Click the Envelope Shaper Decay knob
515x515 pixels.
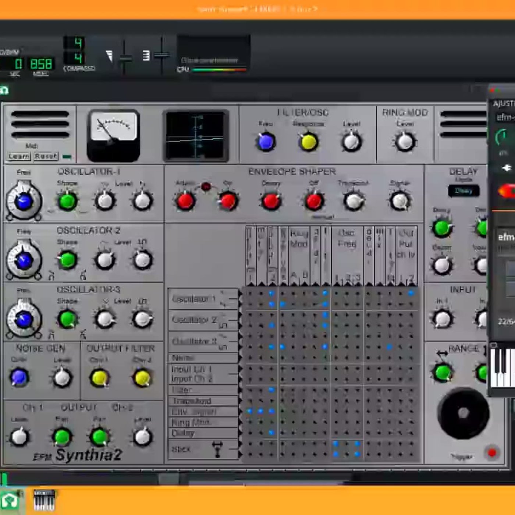[271, 201]
